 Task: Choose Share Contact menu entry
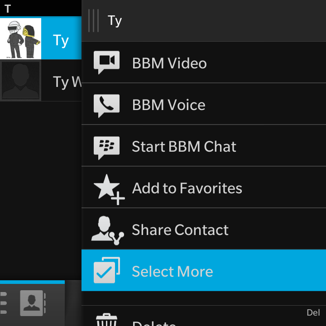(x=204, y=229)
